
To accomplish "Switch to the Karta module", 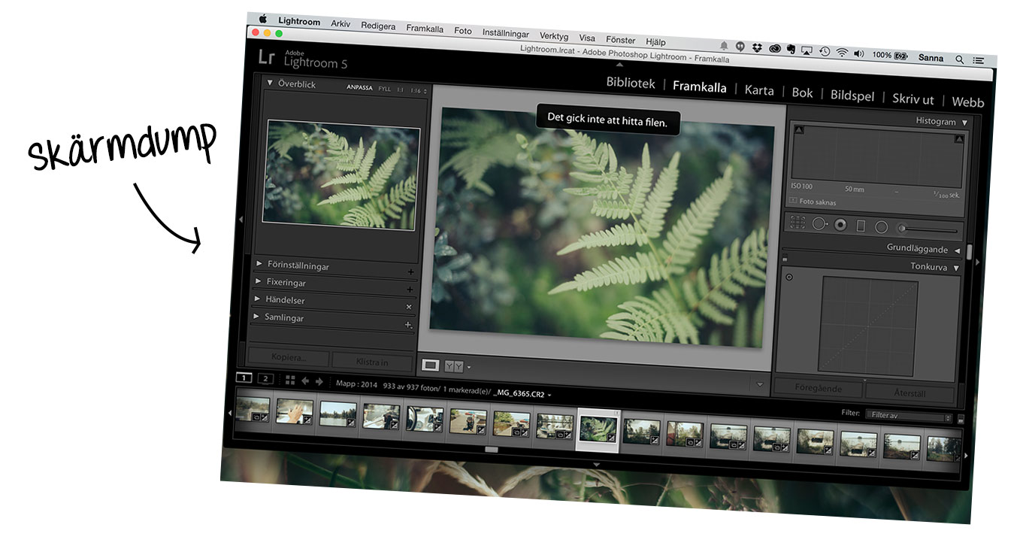I will (x=759, y=90).
